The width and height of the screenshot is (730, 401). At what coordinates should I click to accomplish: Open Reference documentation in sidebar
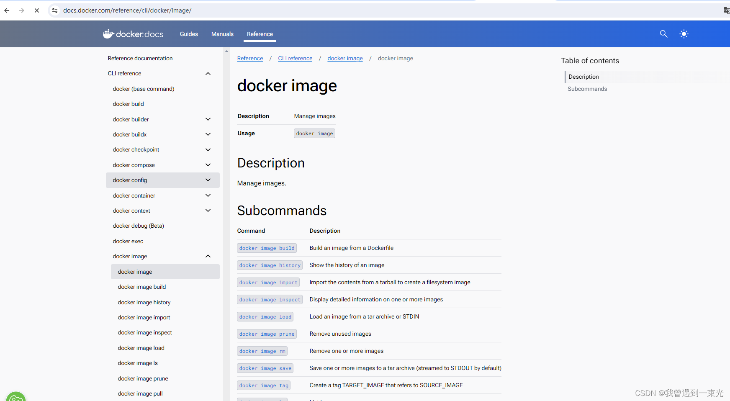(140, 58)
